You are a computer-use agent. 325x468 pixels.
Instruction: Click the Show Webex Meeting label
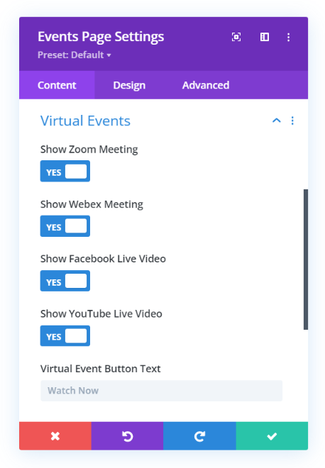pos(92,204)
